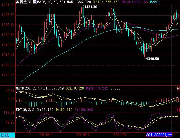The height and width of the screenshot is (138, 180).
Task: Click the 1386.14 price axis label
Action: [8, 25]
